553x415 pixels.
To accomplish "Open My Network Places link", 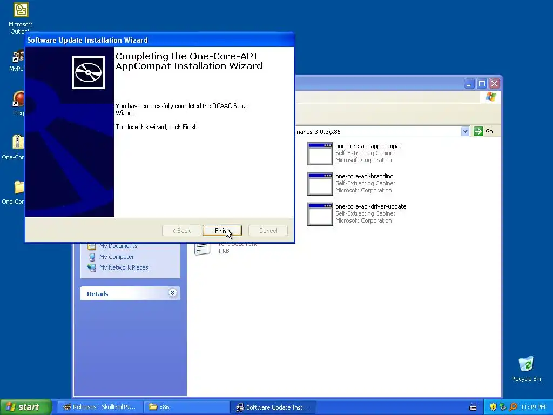I will point(124,267).
